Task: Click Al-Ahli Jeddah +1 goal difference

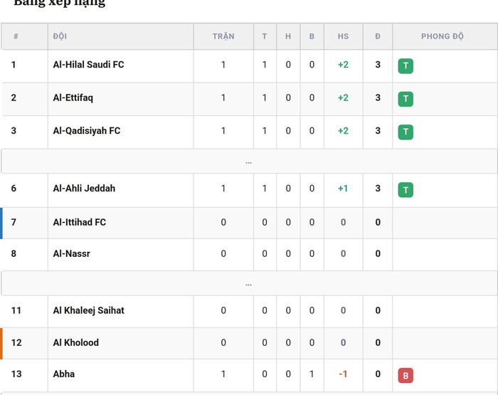Action: [343, 189]
